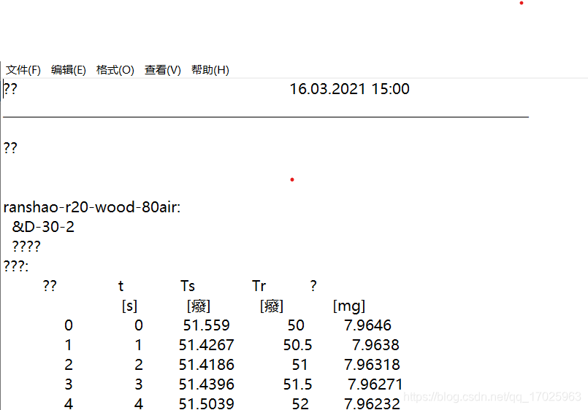Click the line ranshao-r20-wood-80air:
The height and width of the screenshot is (410, 588).
(x=92, y=207)
